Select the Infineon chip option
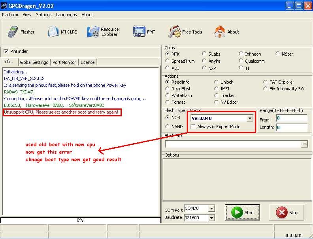This screenshot has width=313, height=239. [x=241, y=54]
